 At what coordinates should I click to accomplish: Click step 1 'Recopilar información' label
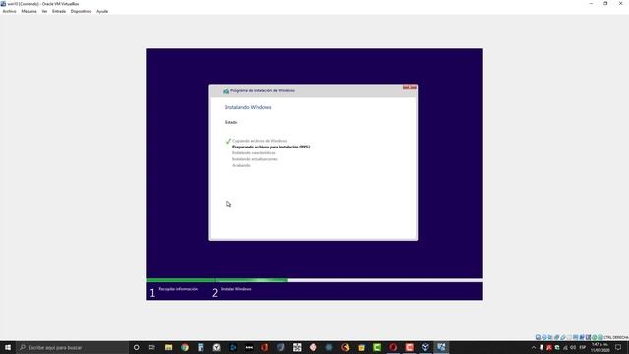click(178, 289)
